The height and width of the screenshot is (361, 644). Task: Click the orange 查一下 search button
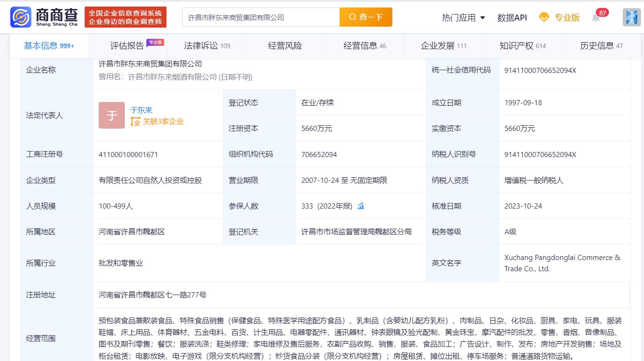click(x=366, y=17)
